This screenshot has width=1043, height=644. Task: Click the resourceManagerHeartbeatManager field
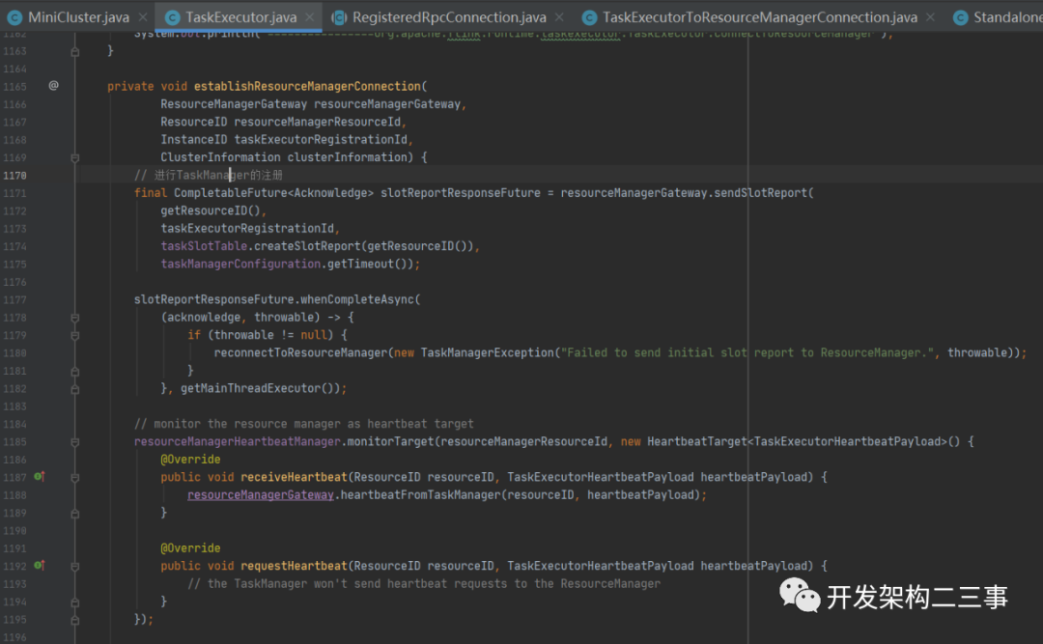click(237, 442)
